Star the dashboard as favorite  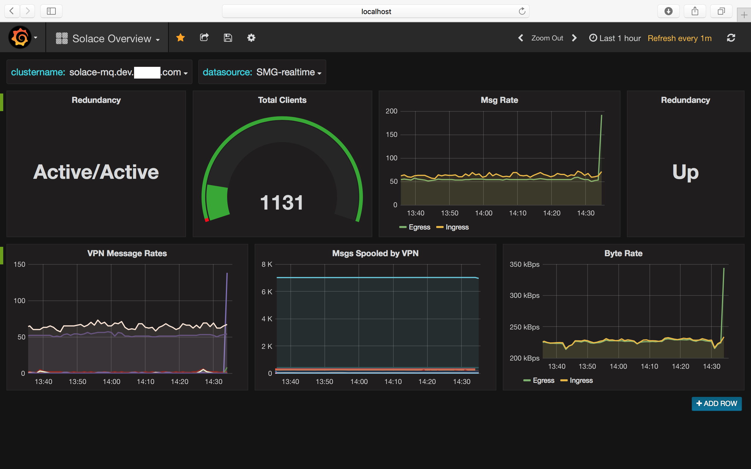pyautogui.click(x=180, y=38)
